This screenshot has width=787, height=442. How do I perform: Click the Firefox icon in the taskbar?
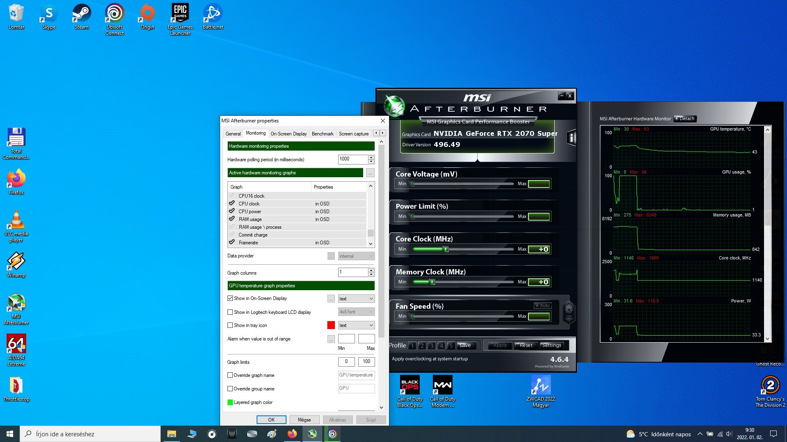(292, 434)
